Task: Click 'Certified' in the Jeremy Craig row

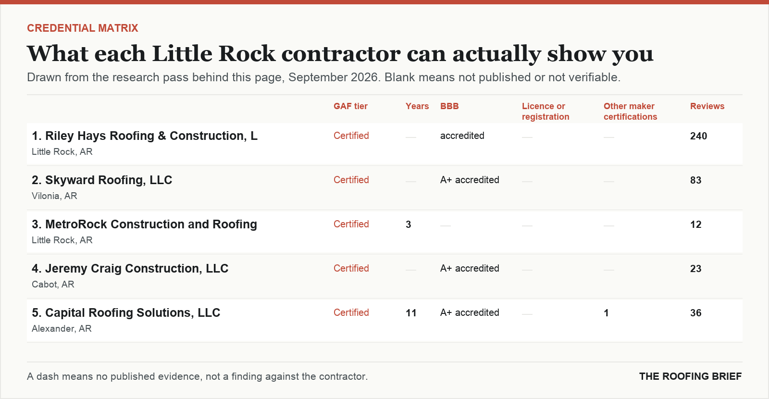Action: (x=351, y=269)
